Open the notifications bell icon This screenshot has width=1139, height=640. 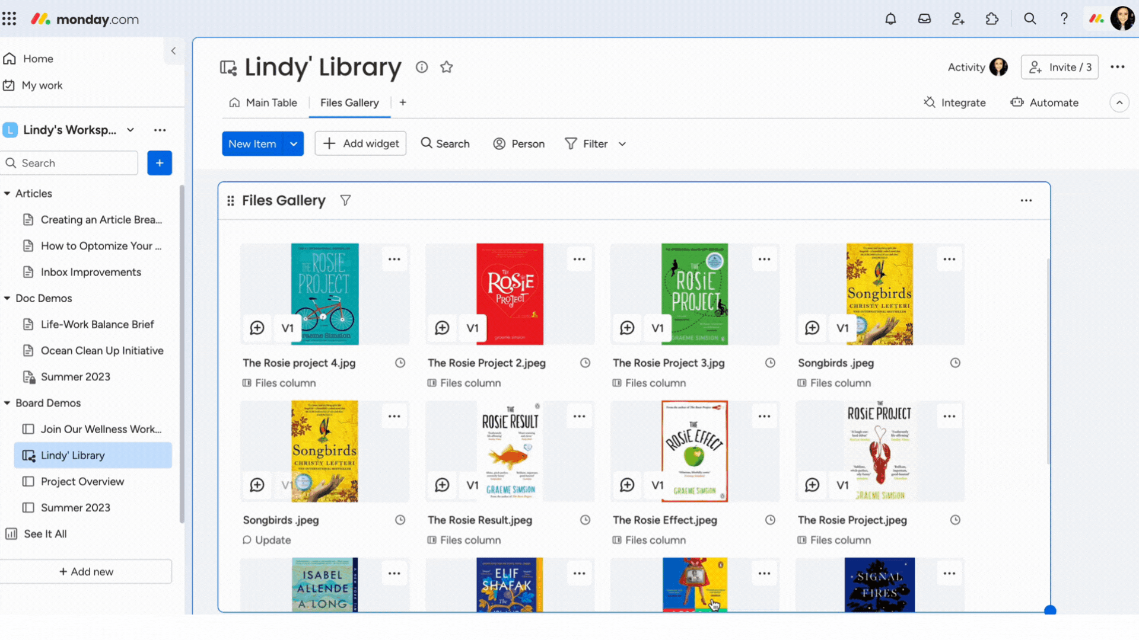pyautogui.click(x=890, y=19)
